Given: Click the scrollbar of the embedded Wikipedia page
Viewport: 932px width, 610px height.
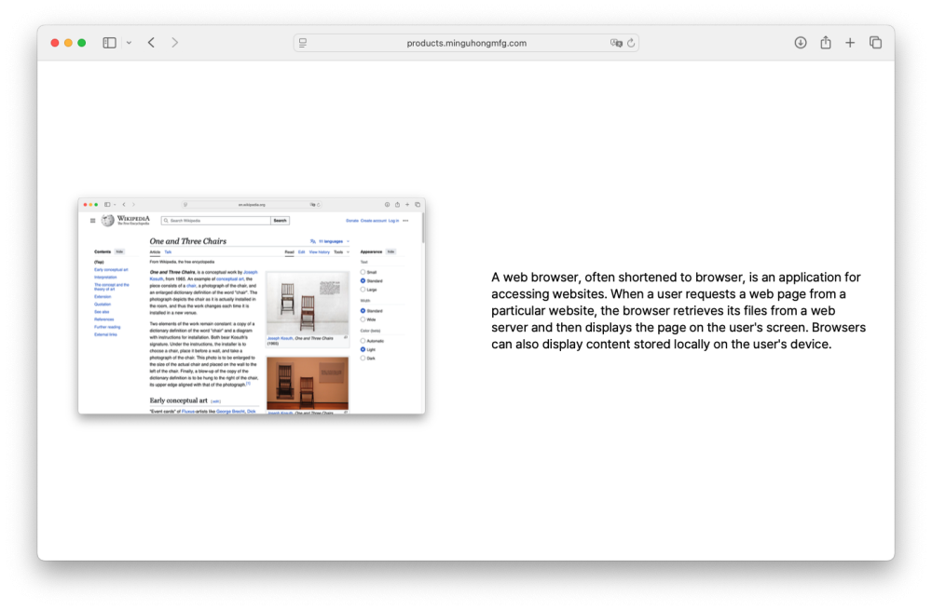Looking at the screenshot, I should pos(423,228).
